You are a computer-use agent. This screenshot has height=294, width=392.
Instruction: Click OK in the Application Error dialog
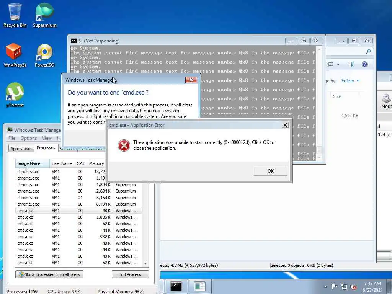click(271, 171)
